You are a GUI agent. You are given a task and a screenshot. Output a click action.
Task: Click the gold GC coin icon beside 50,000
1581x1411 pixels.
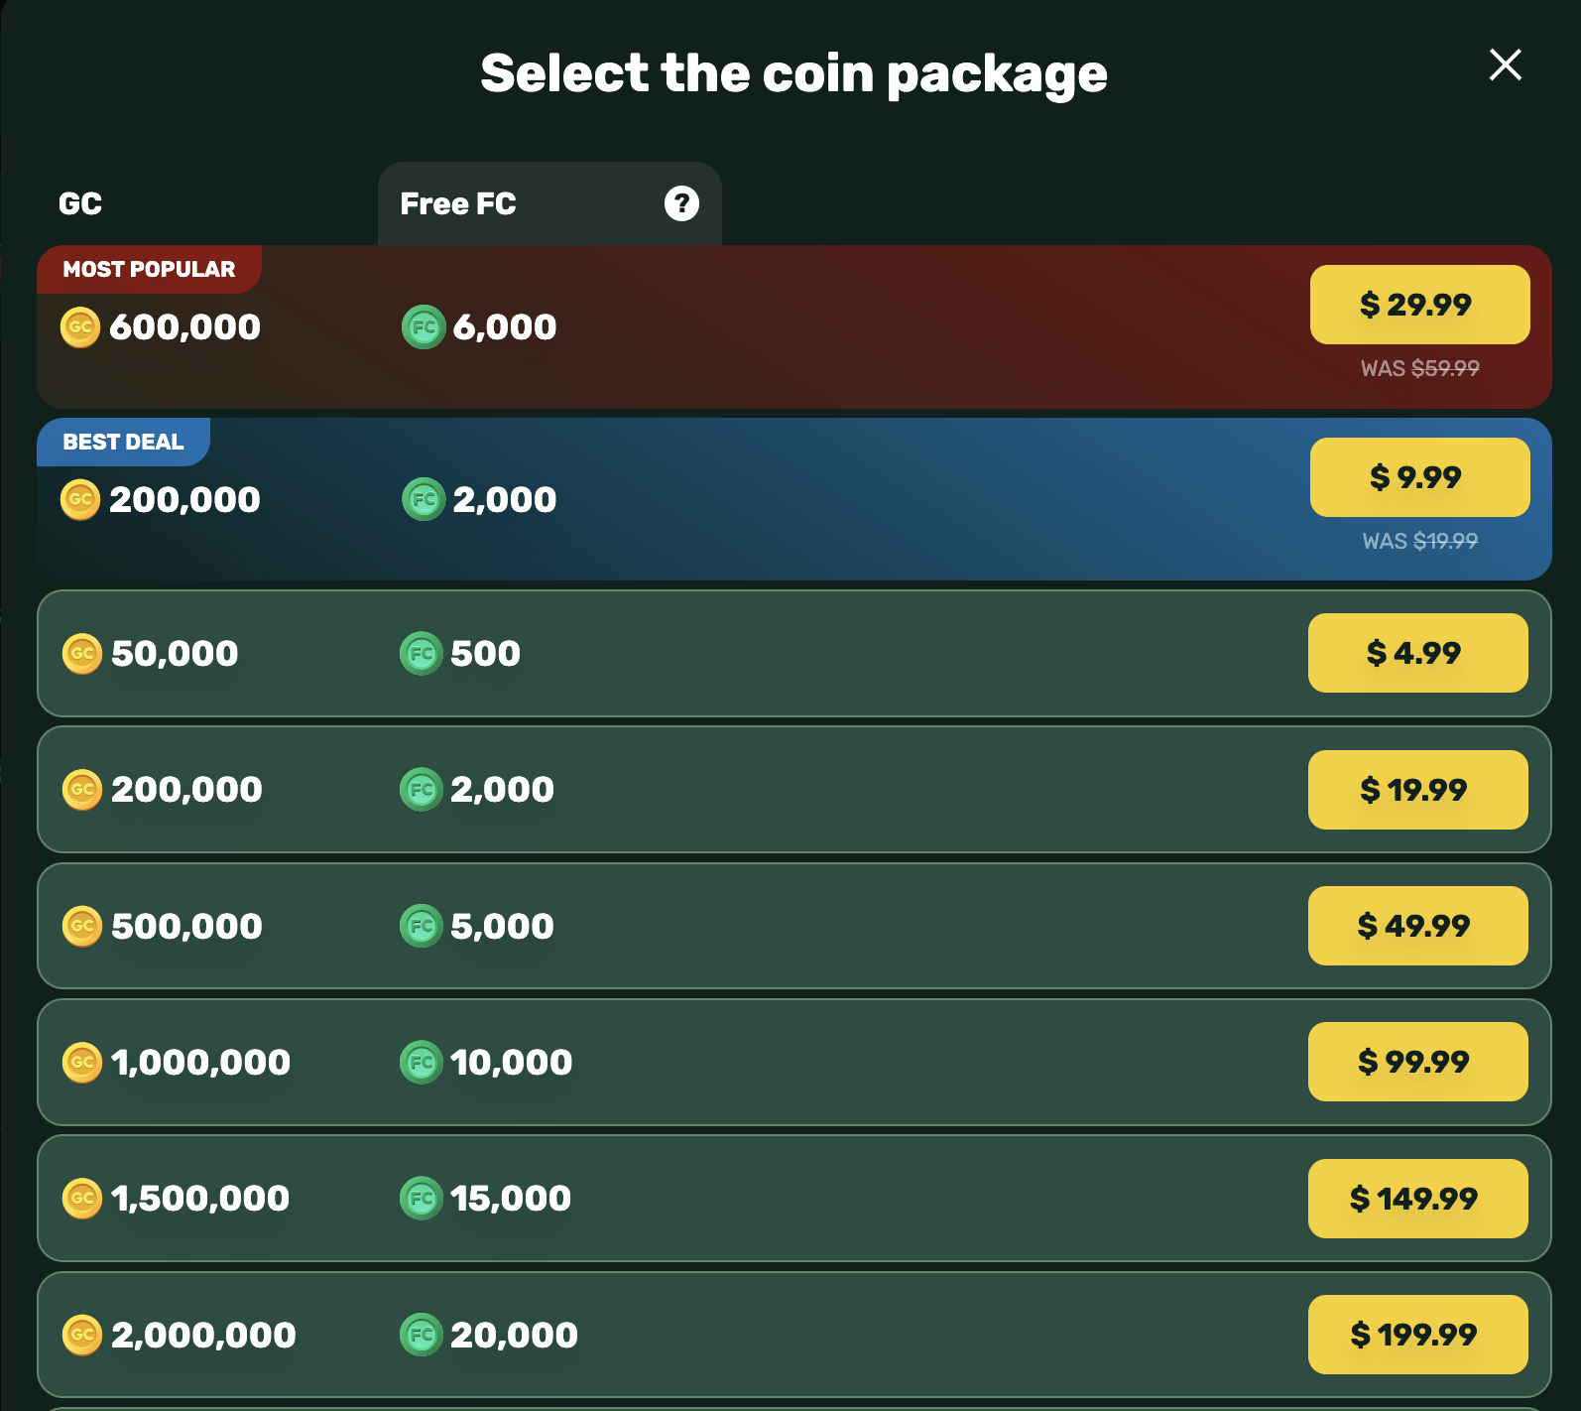(82, 654)
